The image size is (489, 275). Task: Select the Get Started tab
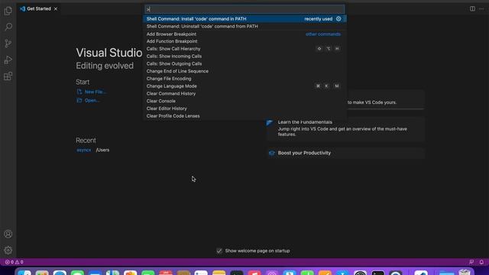click(39, 8)
